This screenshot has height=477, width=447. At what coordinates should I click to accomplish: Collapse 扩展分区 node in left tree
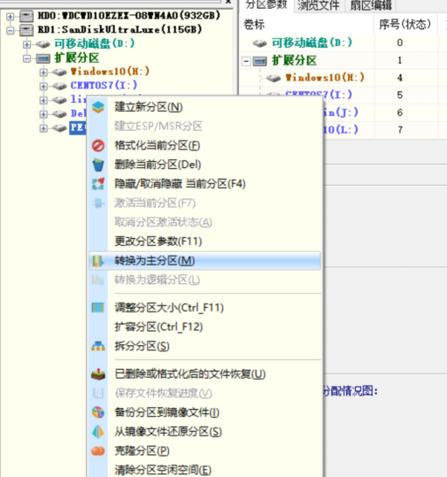27,58
